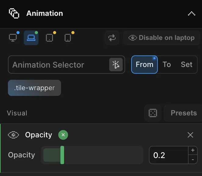Select the tablet breakpoint icon
The image size is (202, 176).
click(49, 38)
